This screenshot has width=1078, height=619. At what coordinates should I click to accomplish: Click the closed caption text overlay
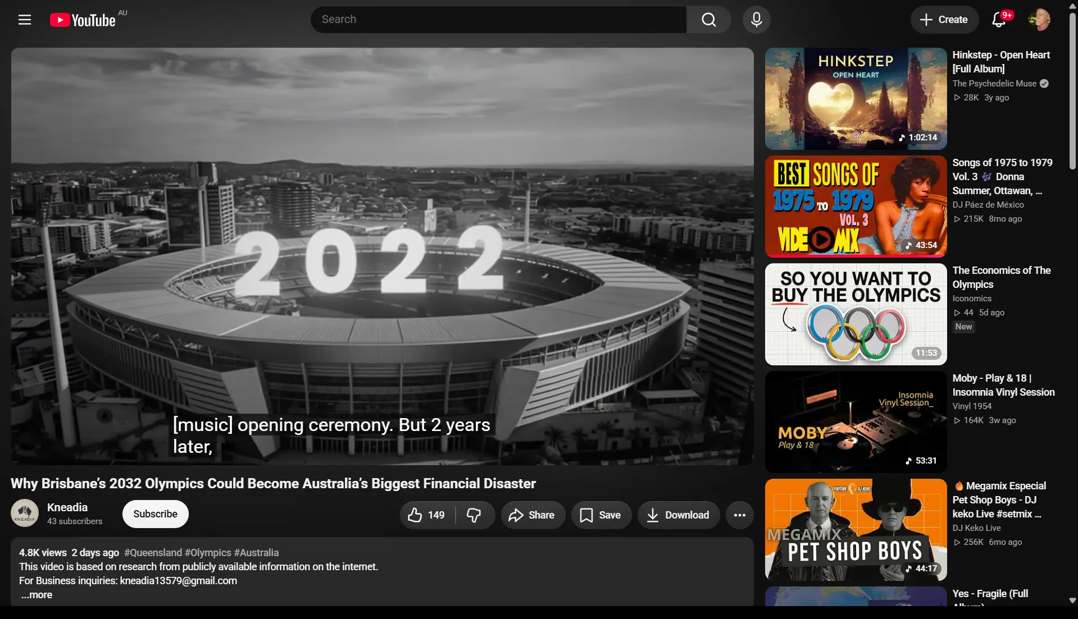pyautogui.click(x=332, y=435)
